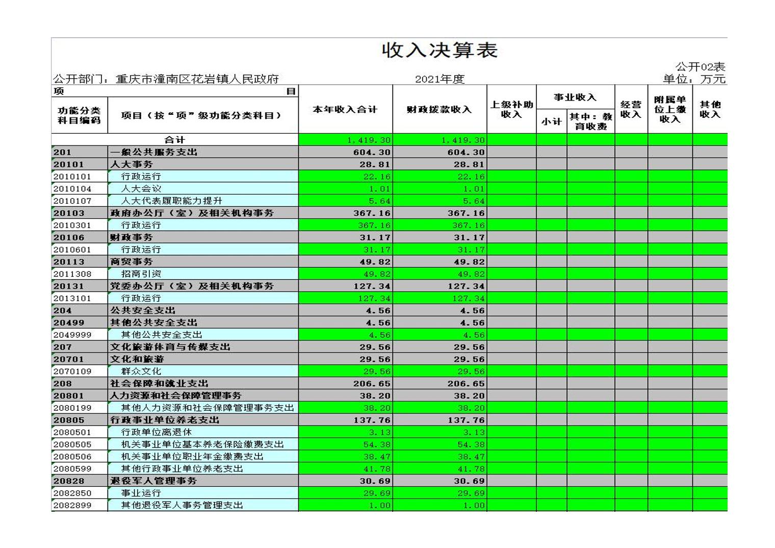Select code cell 2011308
Viewport: 775px width, 548px height.
click(x=80, y=274)
